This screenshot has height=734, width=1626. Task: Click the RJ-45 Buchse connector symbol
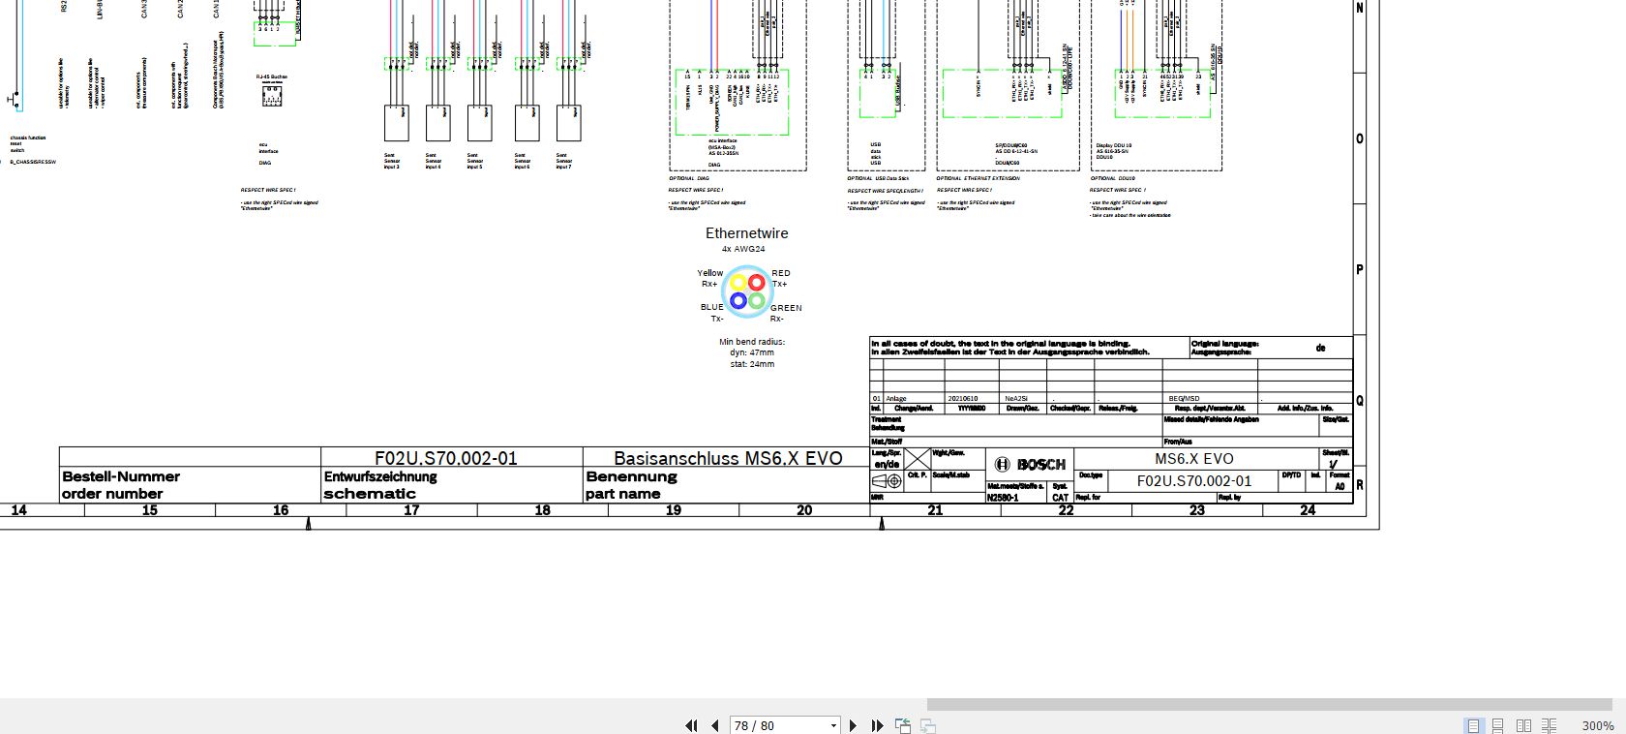click(272, 95)
